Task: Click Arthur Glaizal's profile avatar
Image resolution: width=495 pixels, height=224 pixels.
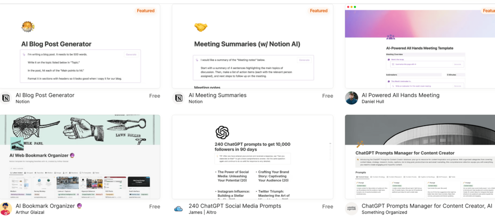Action: click(6, 209)
